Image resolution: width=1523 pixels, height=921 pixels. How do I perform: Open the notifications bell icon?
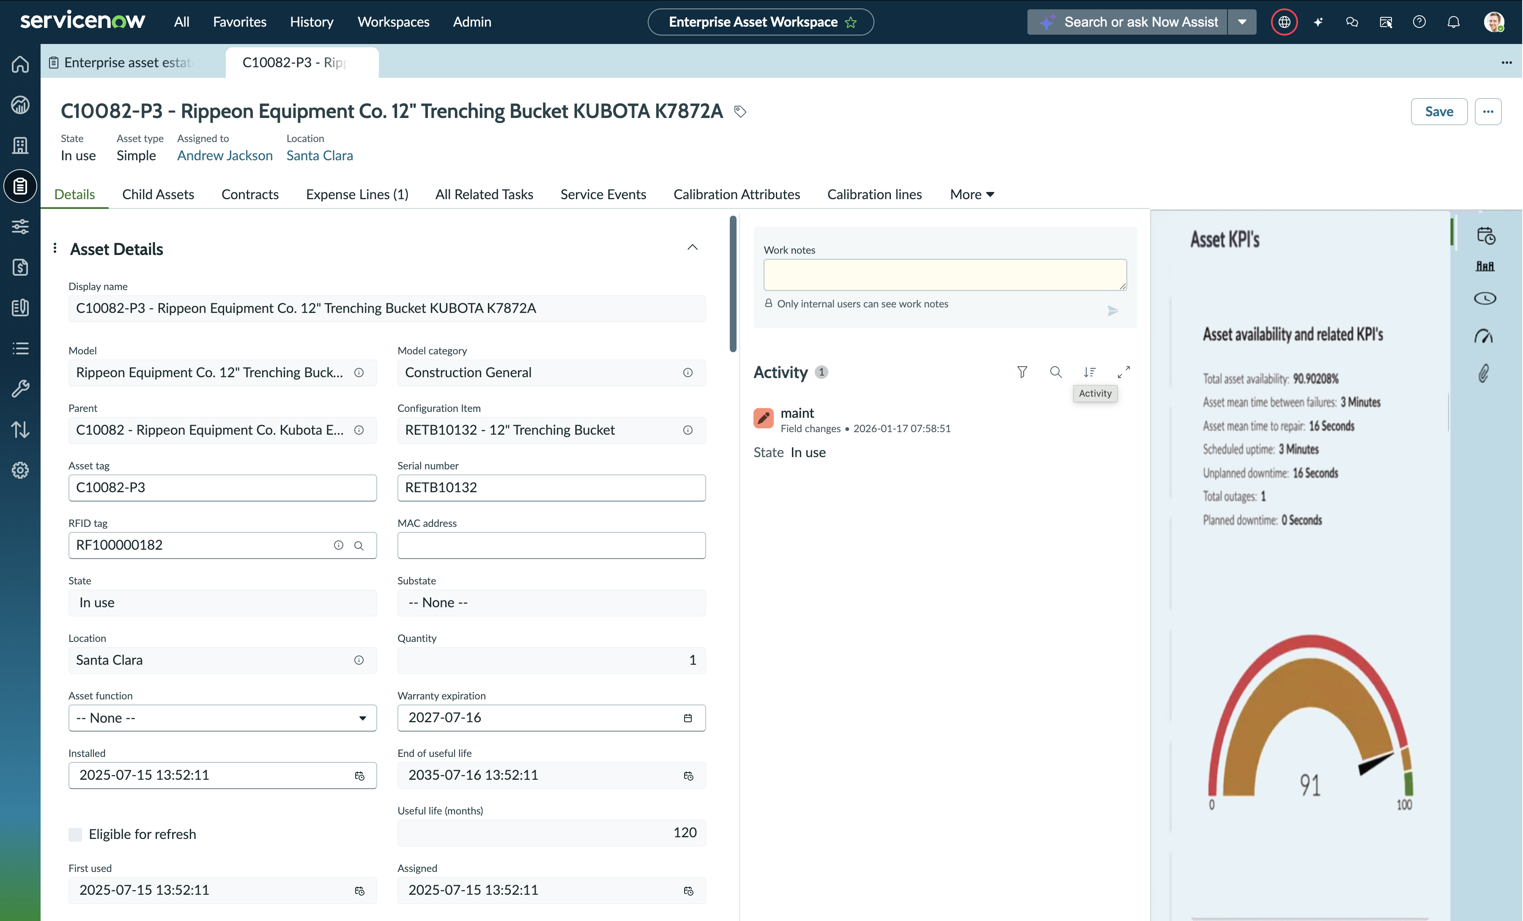coord(1454,22)
